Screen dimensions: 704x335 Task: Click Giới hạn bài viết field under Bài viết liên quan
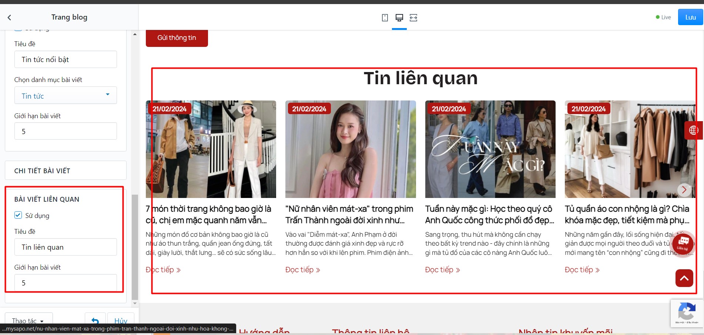[66, 283]
